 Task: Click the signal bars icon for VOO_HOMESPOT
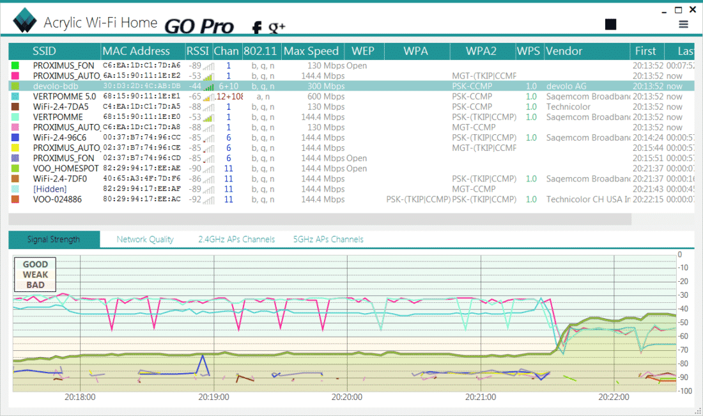pos(208,169)
